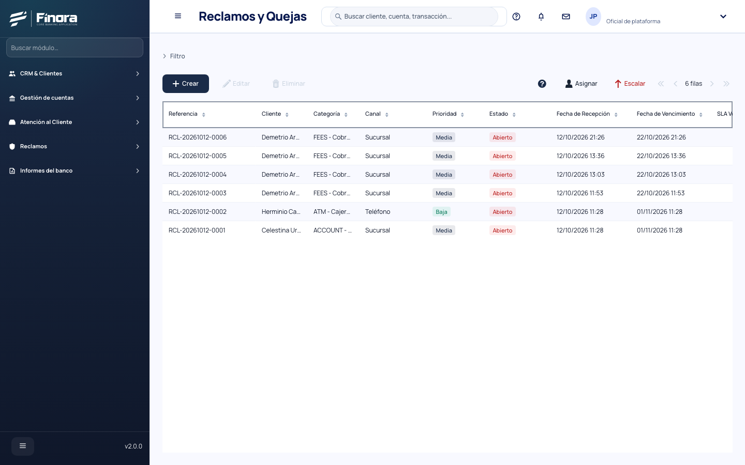Screen dimensions: 745x465
Task: Open the user profile dropdown chevron
Action: pyautogui.click(x=723, y=17)
